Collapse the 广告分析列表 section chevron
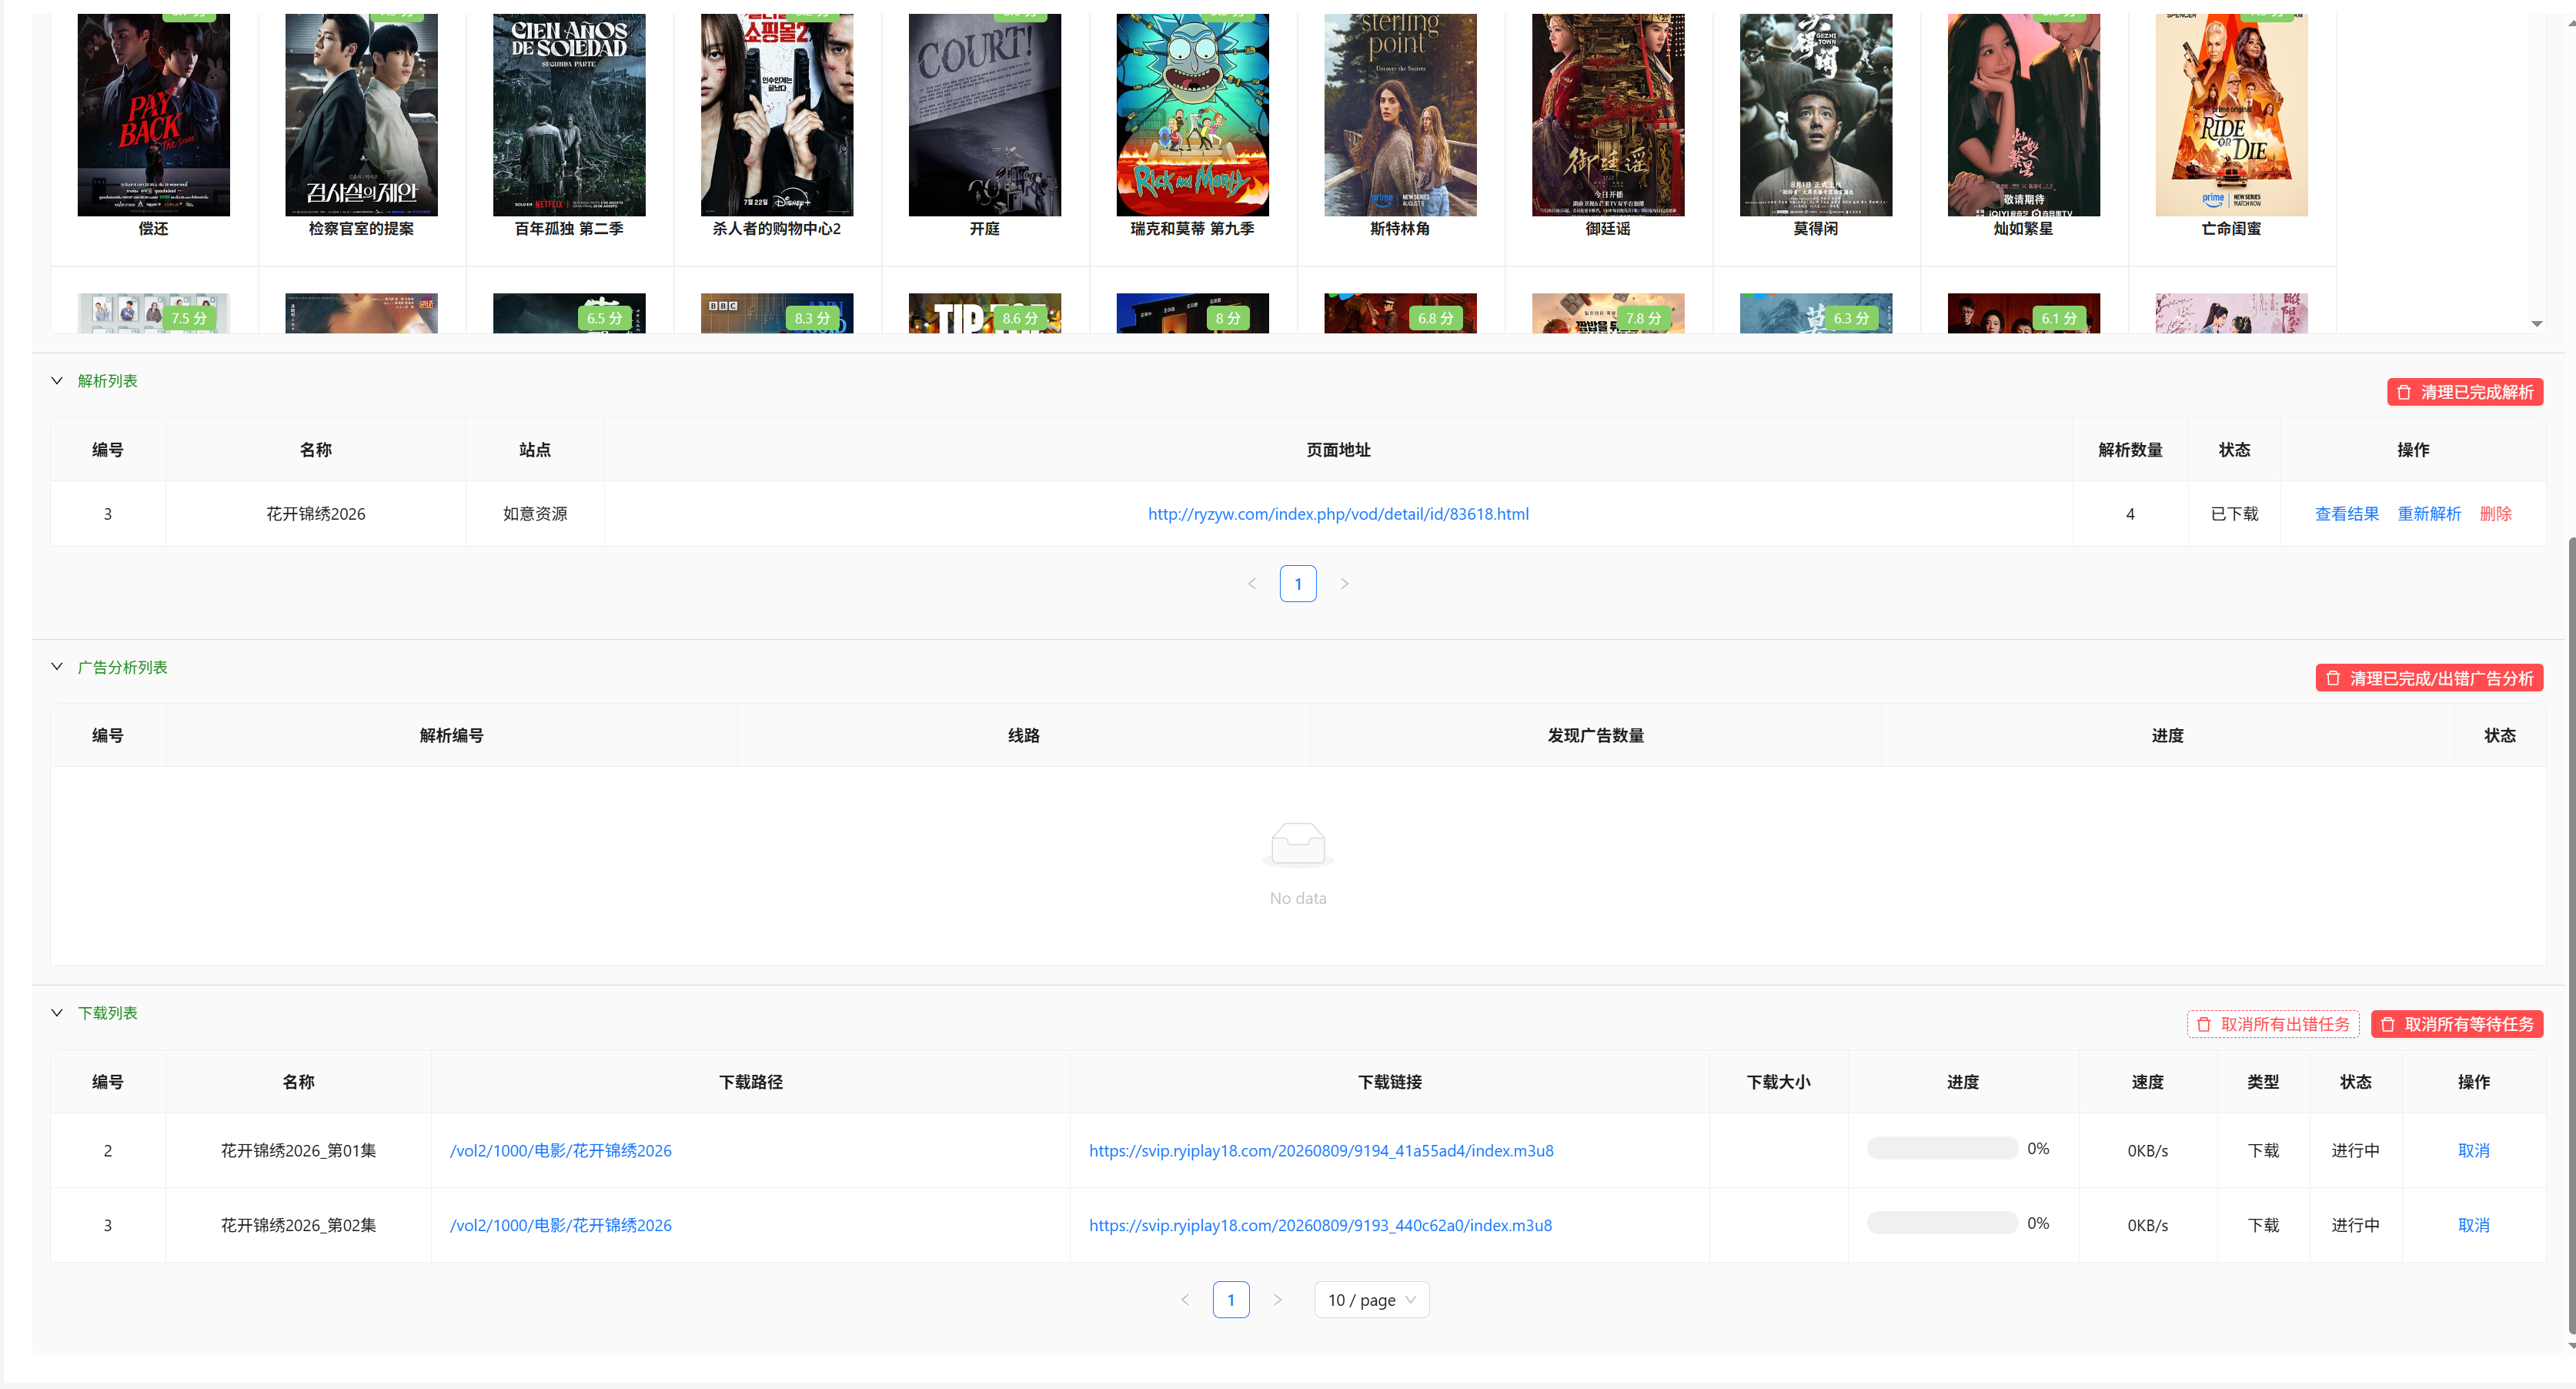The width and height of the screenshot is (2576, 1389). 57,667
